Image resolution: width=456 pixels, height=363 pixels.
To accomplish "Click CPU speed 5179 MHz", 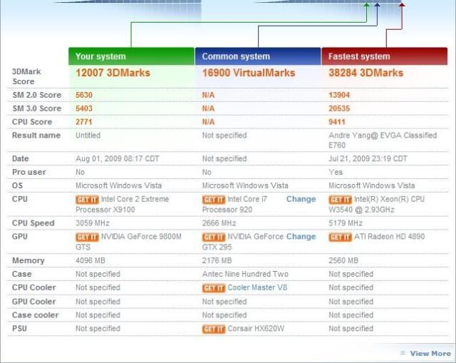I will [346, 223].
